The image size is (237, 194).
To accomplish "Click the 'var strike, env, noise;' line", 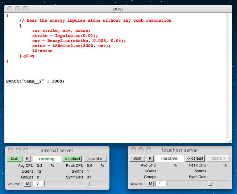I will tap(61, 30).
